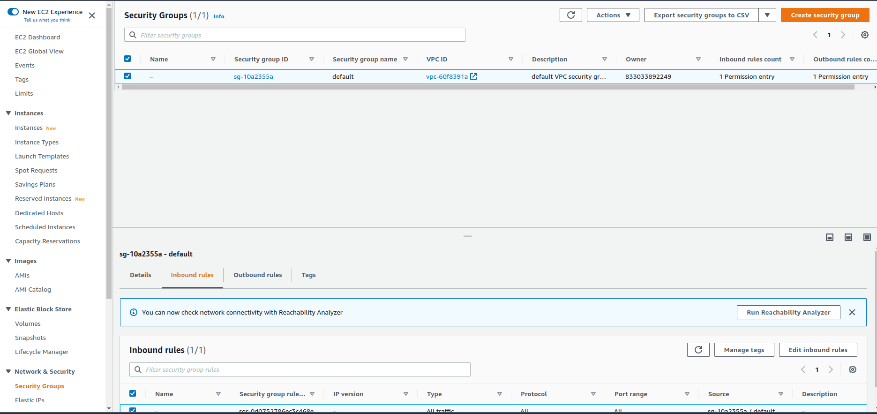
Task: Open AMI Catalog in sidebar
Action: (x=33, y=289)
